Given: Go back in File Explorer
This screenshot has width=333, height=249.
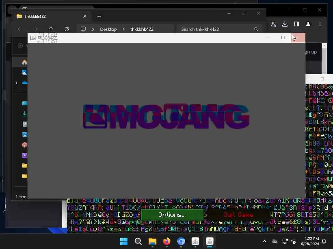Looking at the screenshot, I should [x=20, y=29].
